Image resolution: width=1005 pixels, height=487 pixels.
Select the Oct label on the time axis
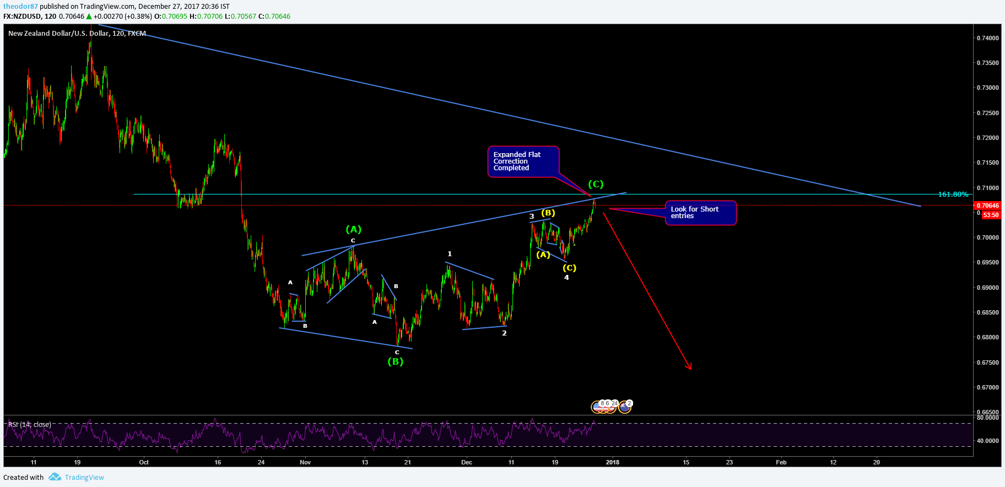click(144, 462)
